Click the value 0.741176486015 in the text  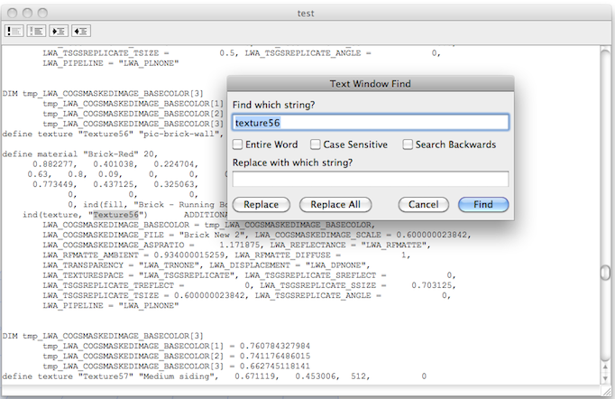[275, 357]
